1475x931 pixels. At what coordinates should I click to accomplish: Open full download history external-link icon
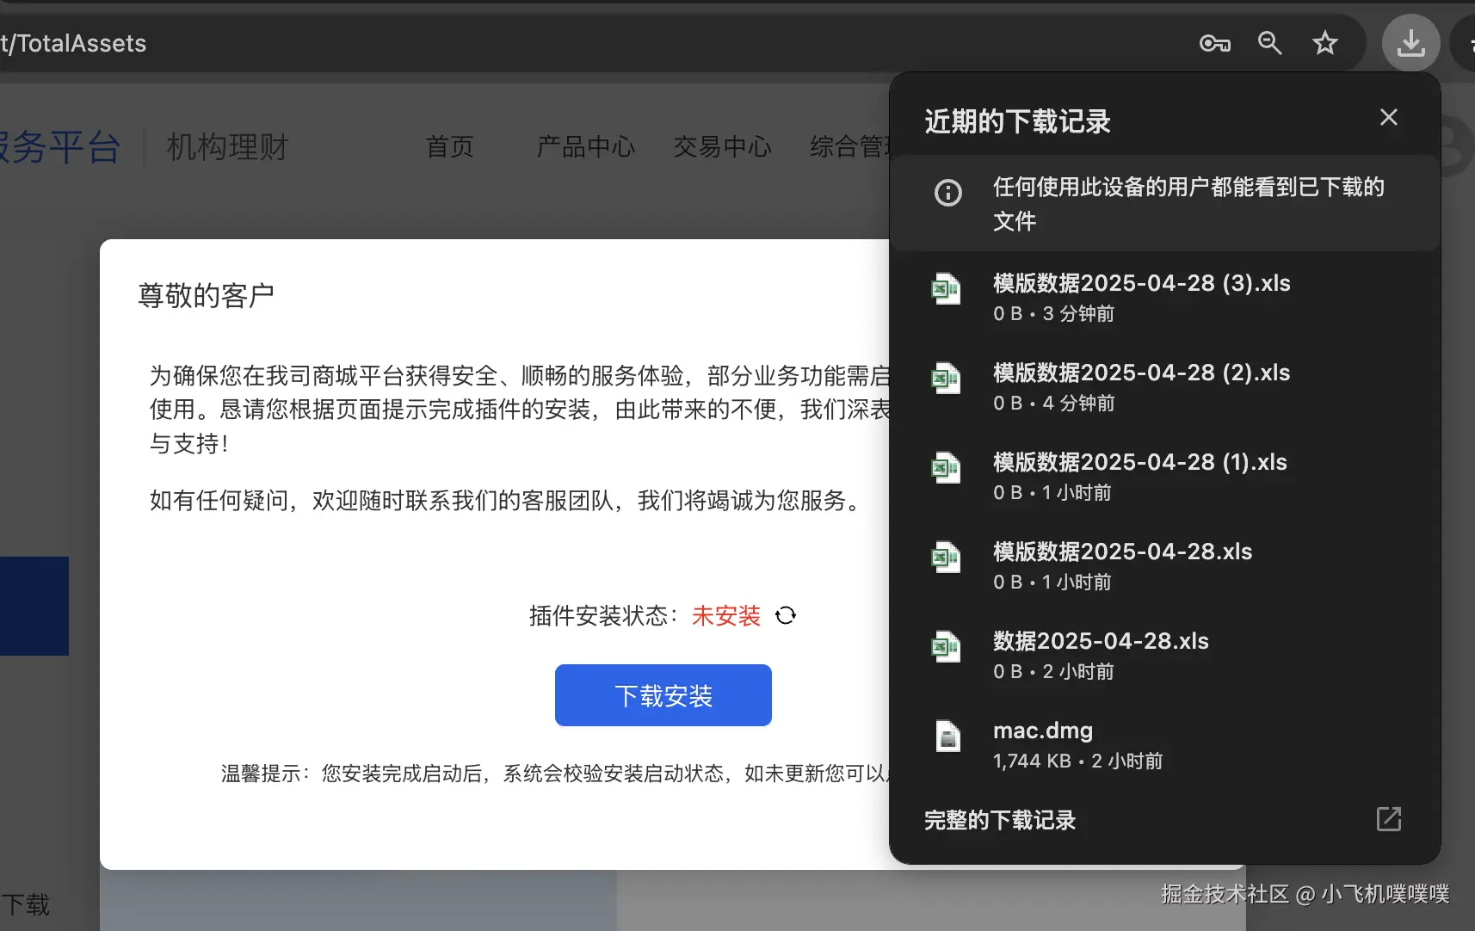(1388, 818)
